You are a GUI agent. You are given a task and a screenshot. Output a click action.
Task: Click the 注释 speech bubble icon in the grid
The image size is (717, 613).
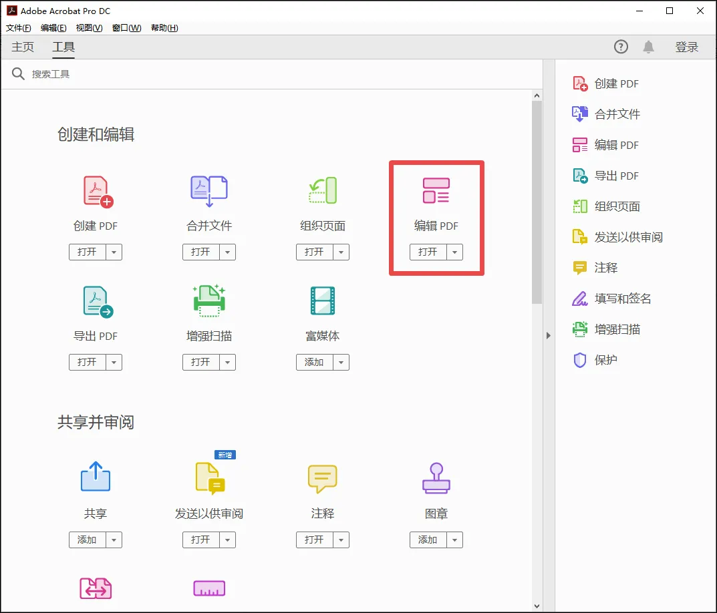(x=323, y=479)
